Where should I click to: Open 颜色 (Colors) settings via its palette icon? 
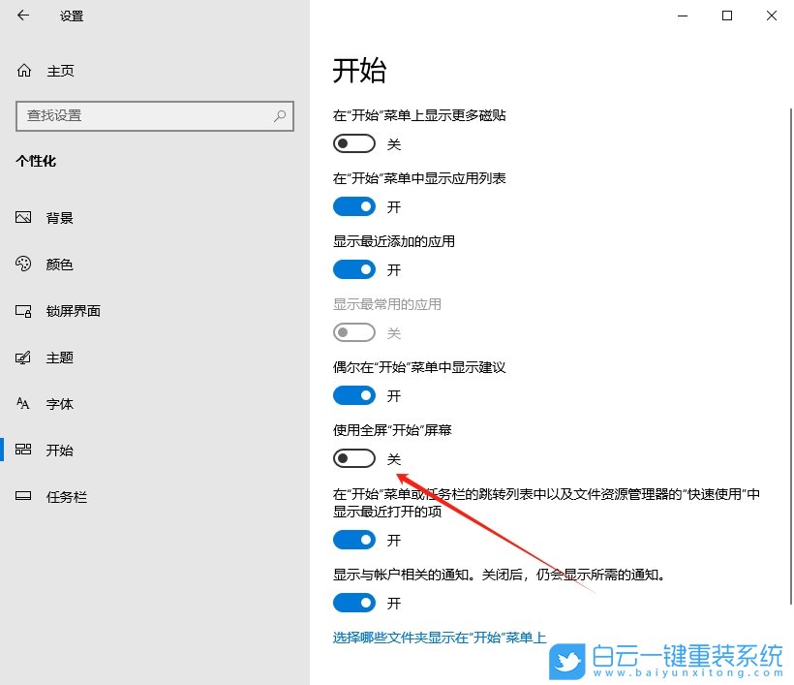point(23,264)
